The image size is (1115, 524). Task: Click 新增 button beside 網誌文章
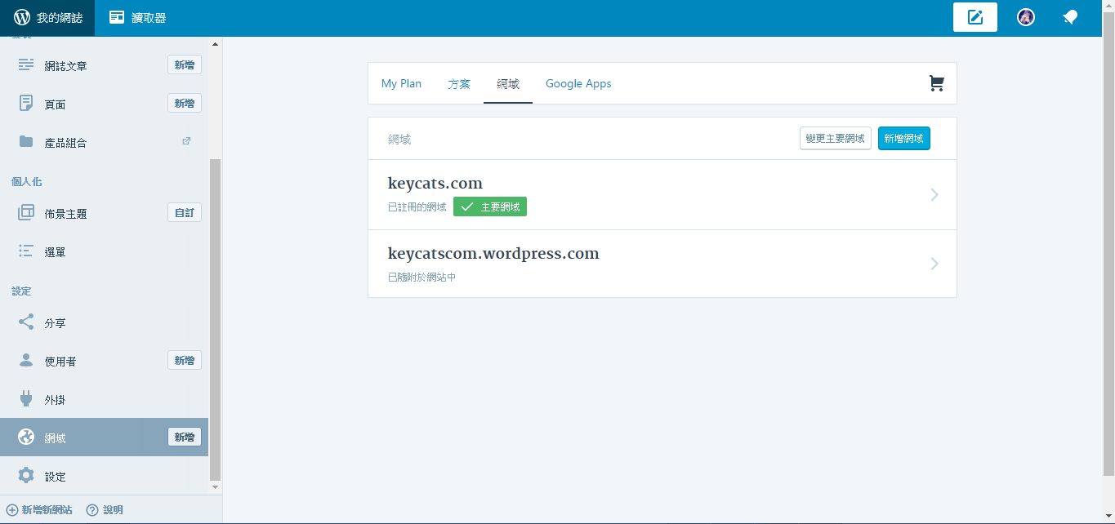tap(185, 64)
